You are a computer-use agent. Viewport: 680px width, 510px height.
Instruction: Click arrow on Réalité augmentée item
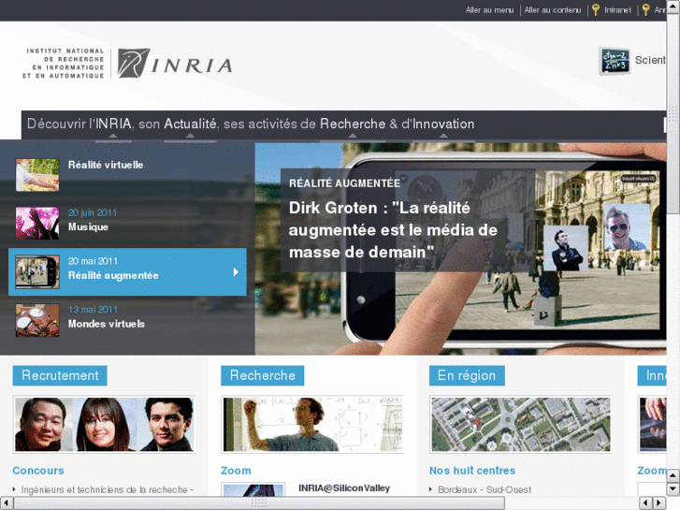click(x=236, y=272)
